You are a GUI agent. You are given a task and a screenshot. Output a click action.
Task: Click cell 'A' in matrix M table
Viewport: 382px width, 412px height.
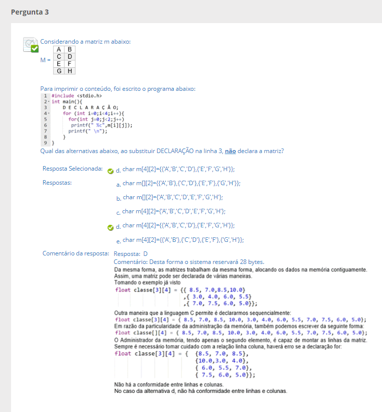59,50
